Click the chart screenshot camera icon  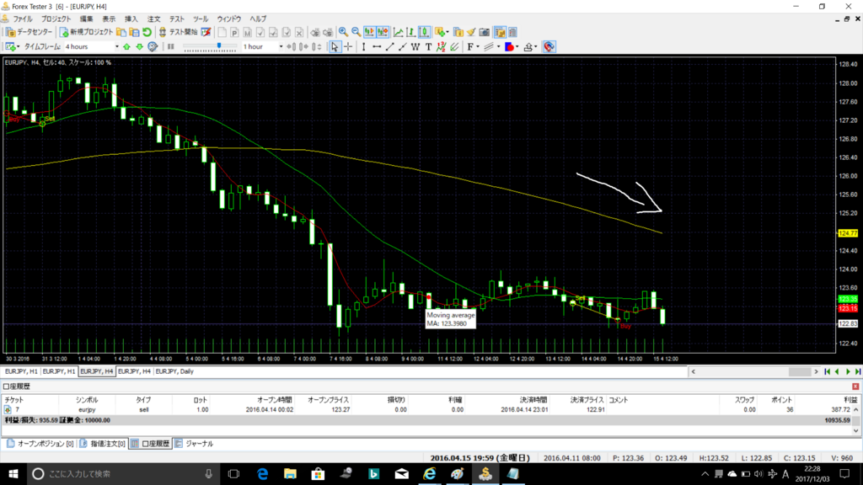(x=485, y=32)
